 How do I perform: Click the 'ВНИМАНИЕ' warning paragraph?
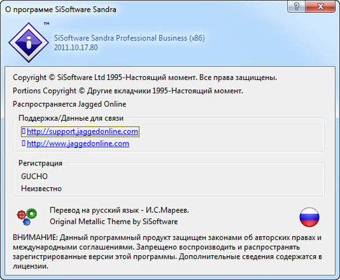click(x=167, y=252)
